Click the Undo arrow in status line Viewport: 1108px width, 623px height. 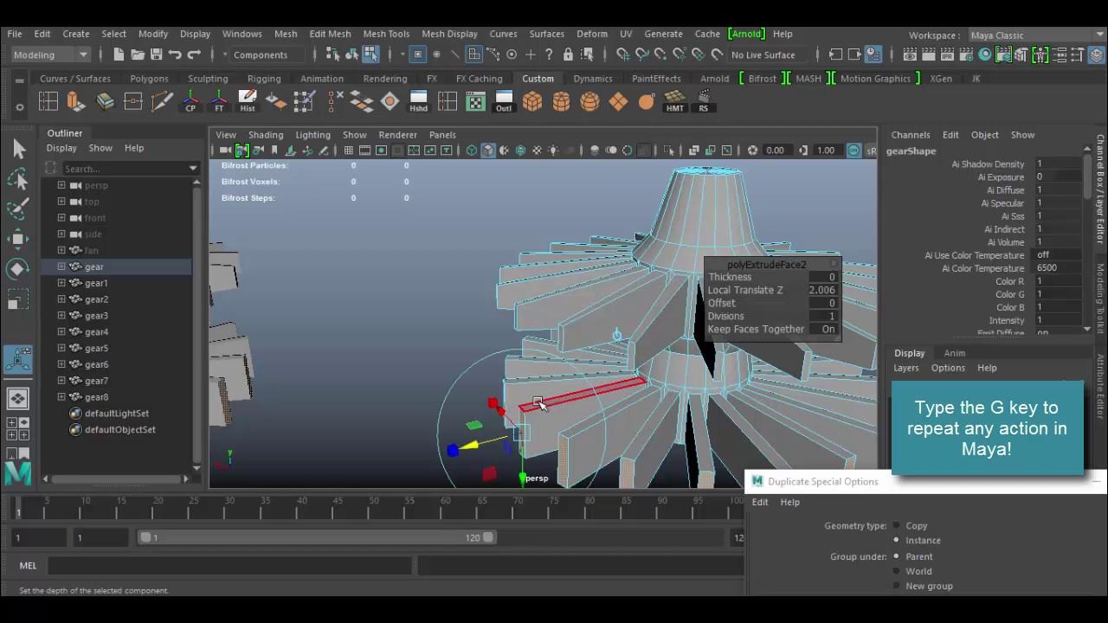pos(176,55)
